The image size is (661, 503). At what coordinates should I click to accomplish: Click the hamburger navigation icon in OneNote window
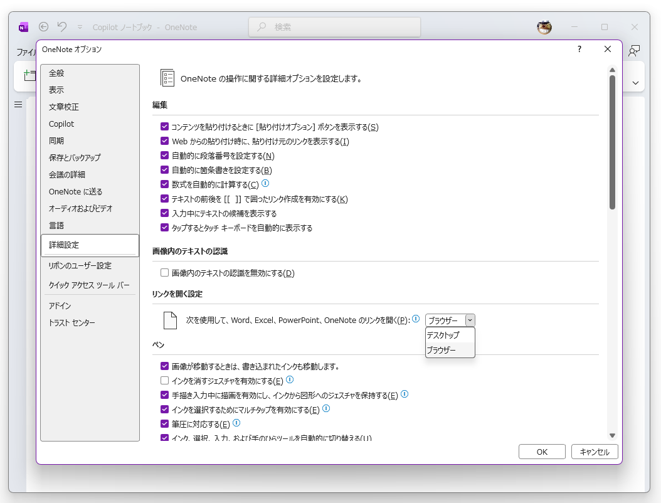[18, 104]
